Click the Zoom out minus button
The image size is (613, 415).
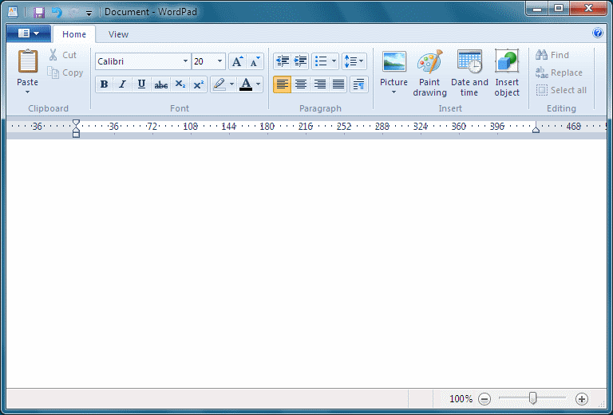(484, 399)
